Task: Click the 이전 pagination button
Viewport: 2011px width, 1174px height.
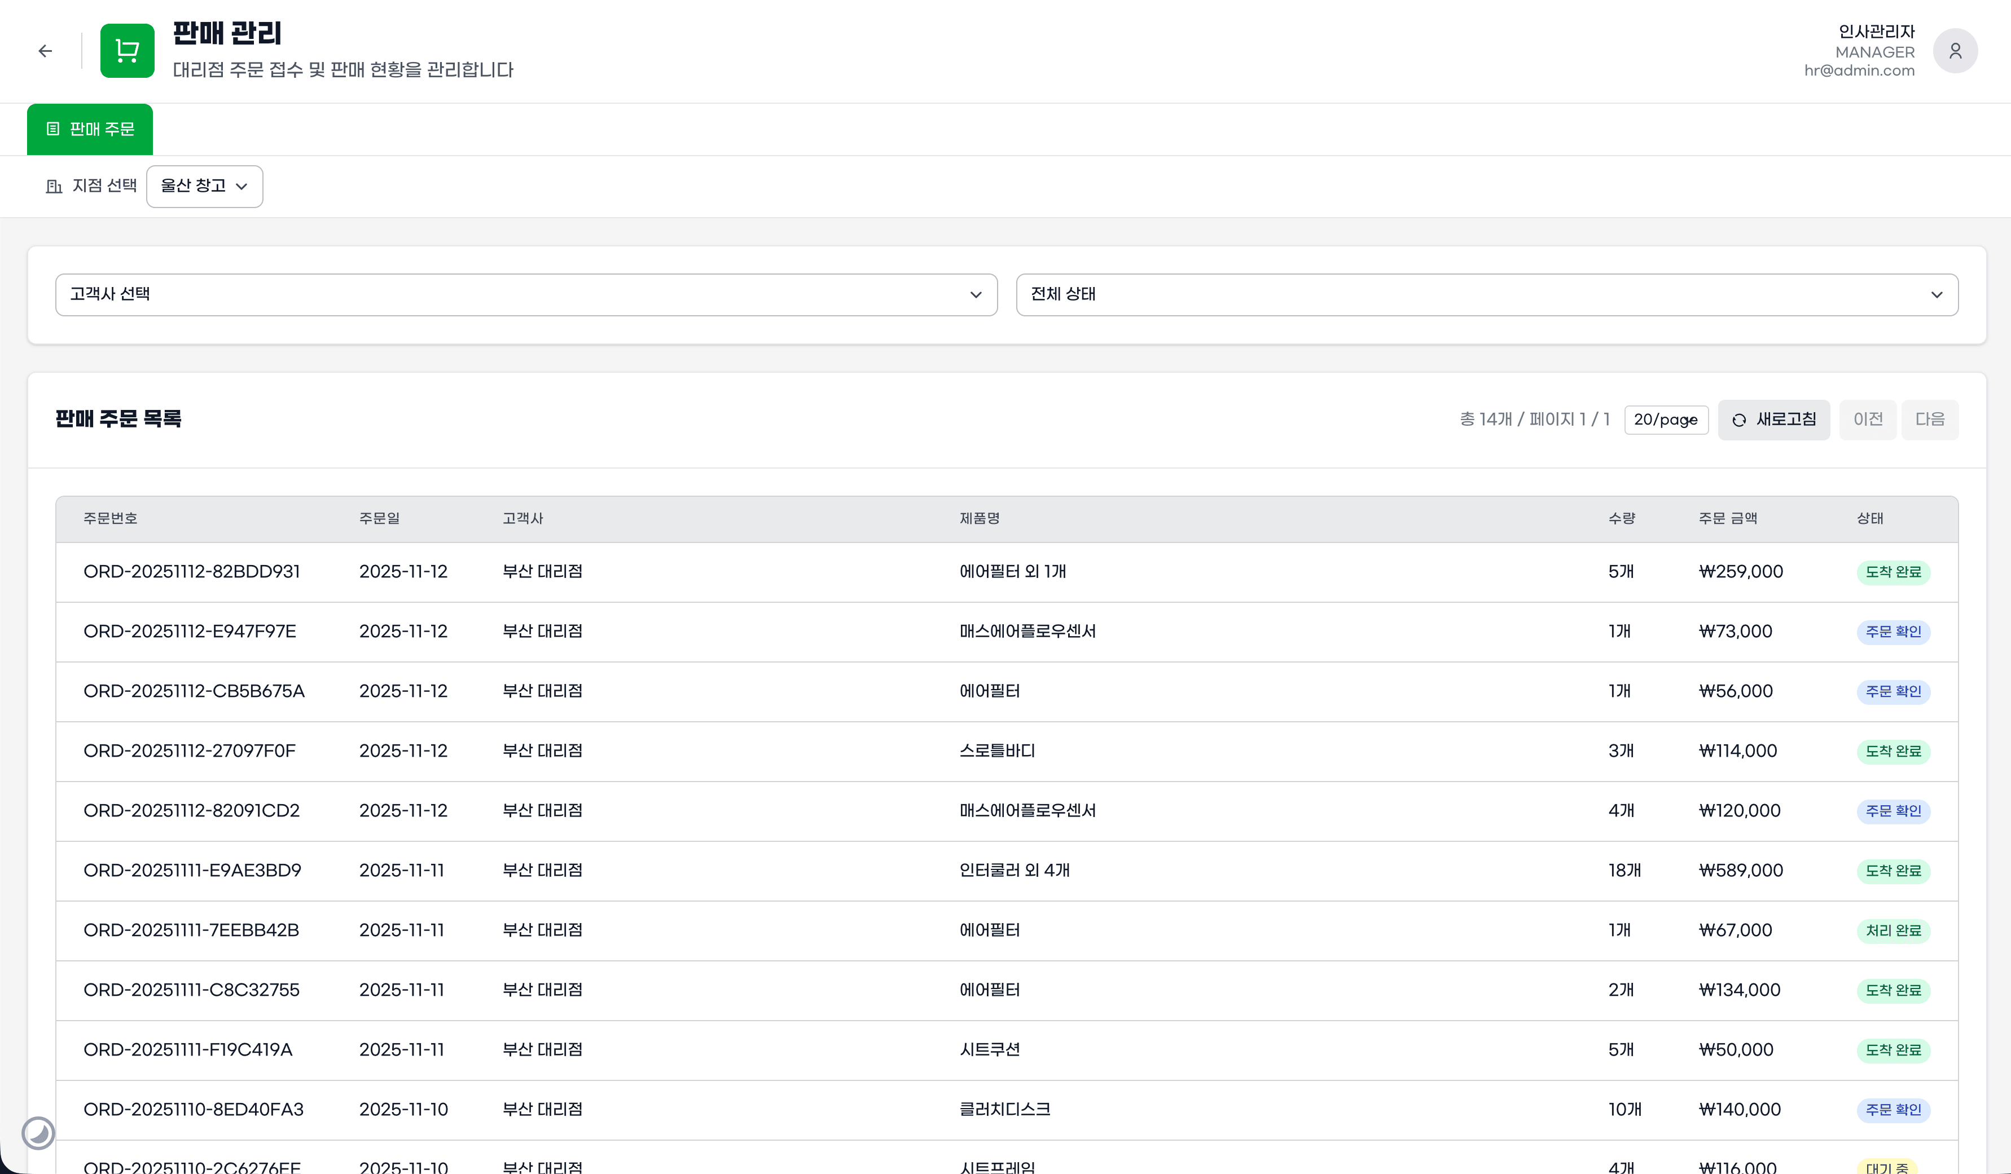Action: 1867,420
